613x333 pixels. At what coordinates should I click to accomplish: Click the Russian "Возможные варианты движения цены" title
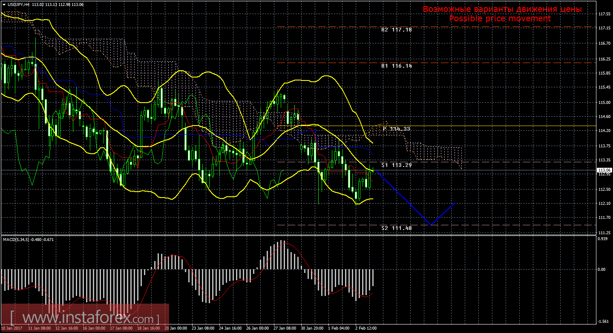[502, 9]
